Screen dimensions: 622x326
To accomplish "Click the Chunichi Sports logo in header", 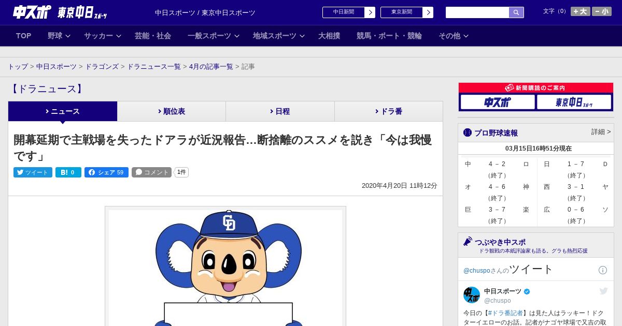I will click(x=32, y=12).
